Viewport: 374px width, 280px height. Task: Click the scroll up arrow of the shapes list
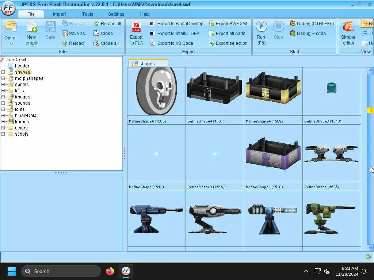click(x=370, y=70)
